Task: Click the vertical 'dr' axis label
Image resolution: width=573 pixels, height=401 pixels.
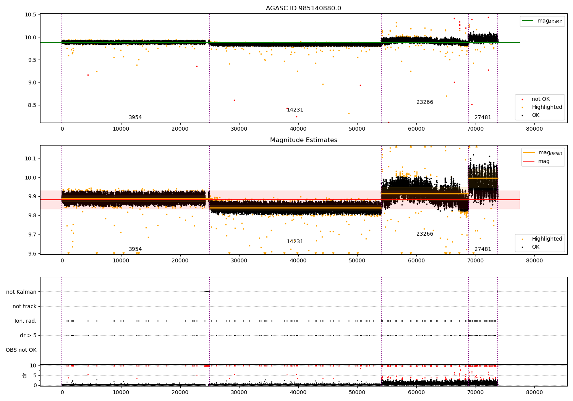Action: point(24,375)
